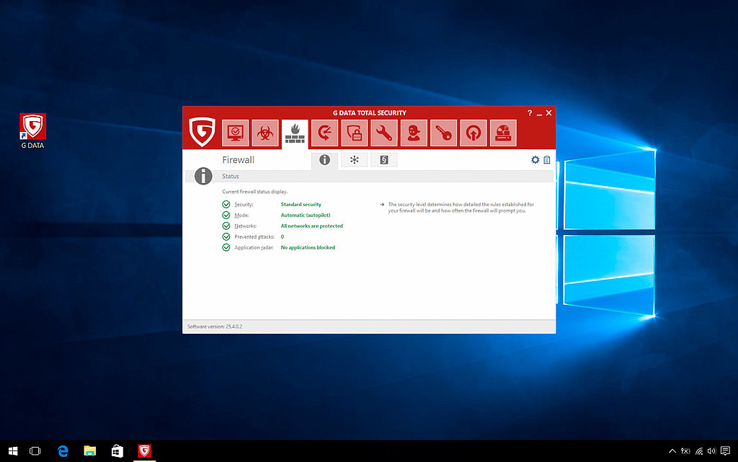Open the Tuner wrench icon
Image resolution: width=738 pixels, height=462 pixels.
(384, 133)
